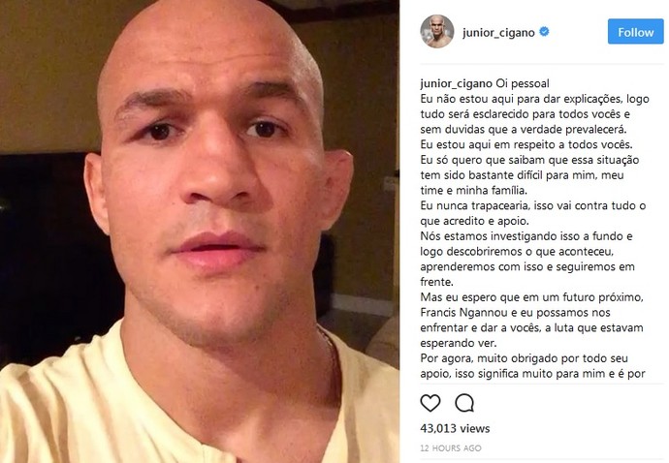
Task: Click the blue verified badge
Action: click(544, 32)
